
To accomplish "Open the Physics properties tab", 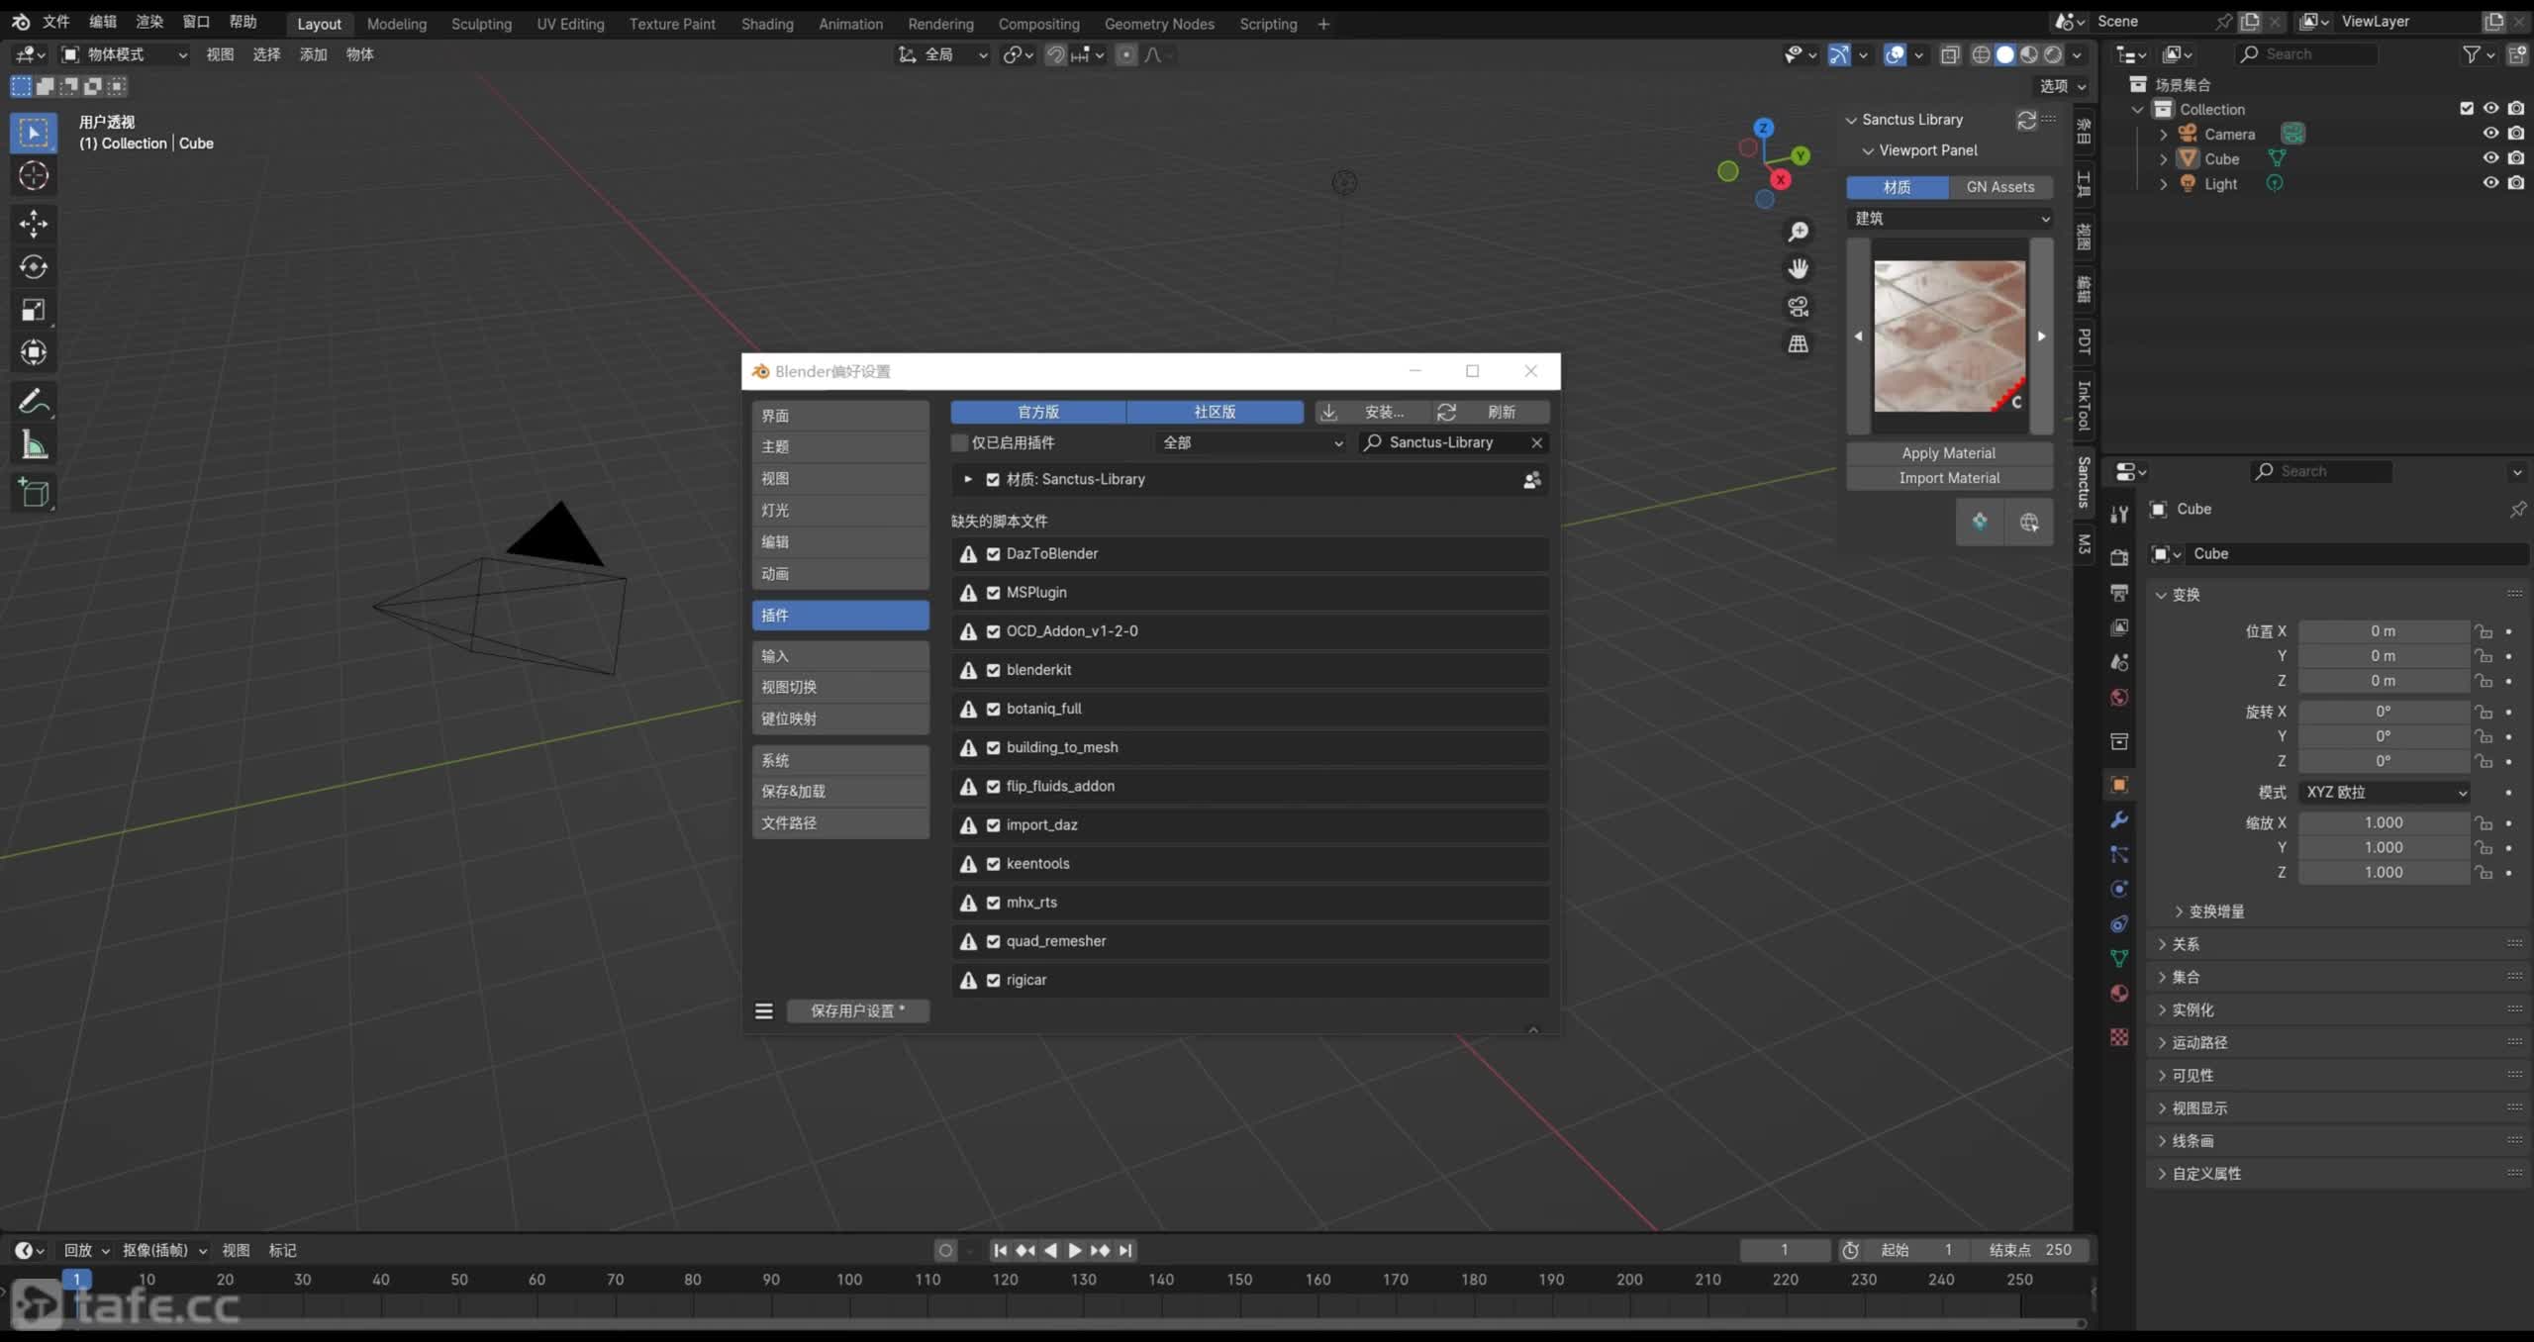I will (x=2119, y=889).
